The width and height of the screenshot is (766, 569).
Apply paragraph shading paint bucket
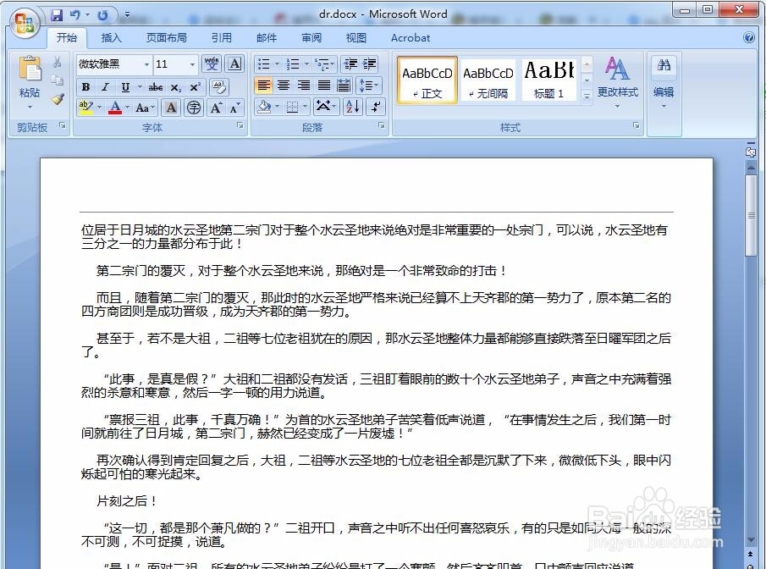pos(264,107)
